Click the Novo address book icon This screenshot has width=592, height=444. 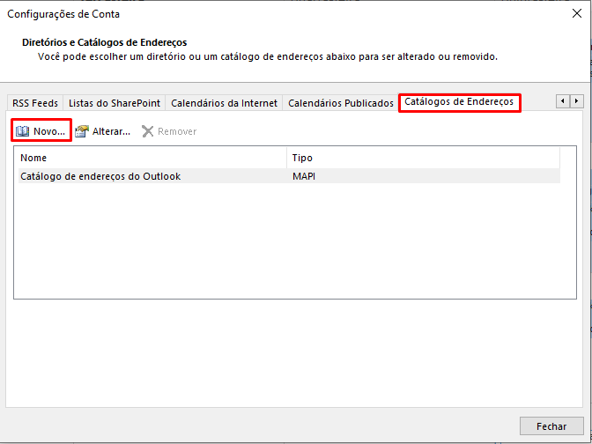pos(23,131)
